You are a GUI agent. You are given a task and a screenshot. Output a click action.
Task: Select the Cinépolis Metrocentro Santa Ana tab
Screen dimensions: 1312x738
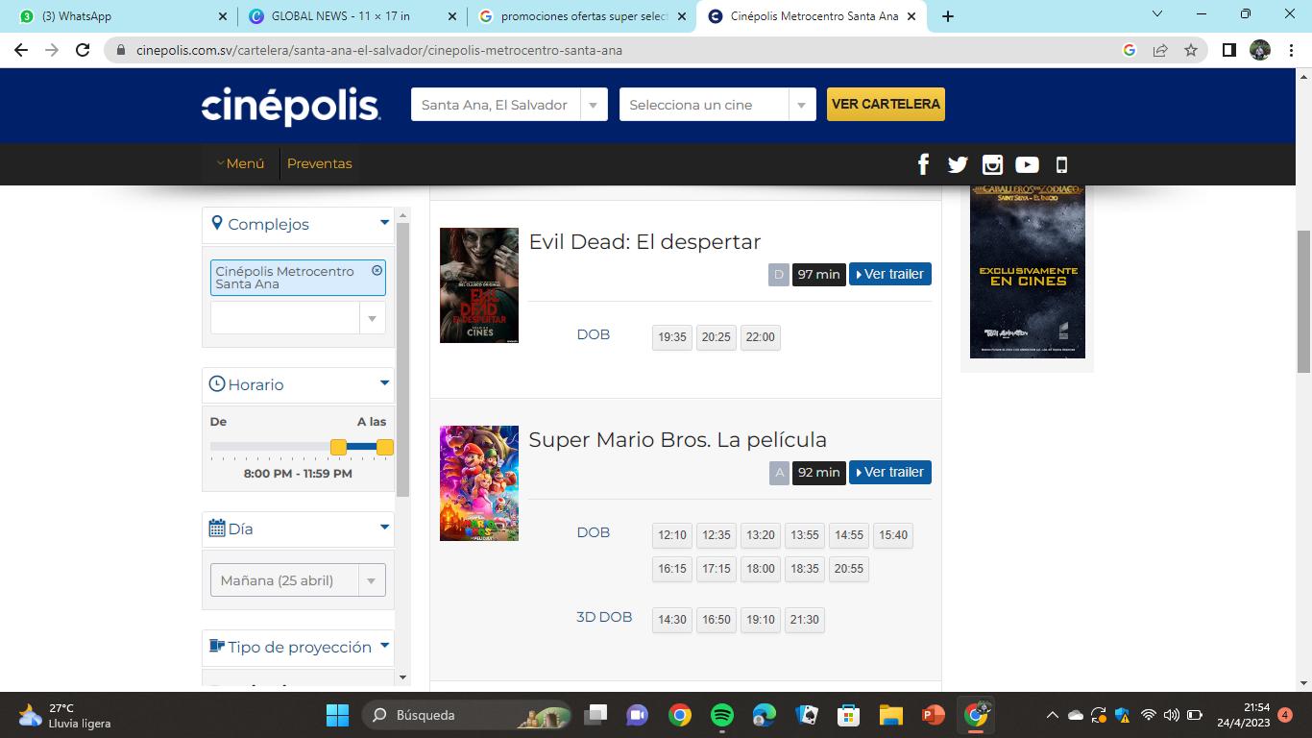tap(812, 16)
